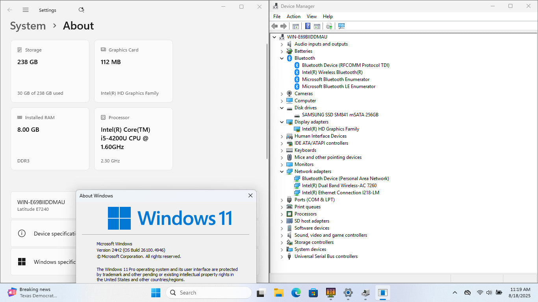Viewport: 538px width, 302px height.
Task: Click the search icon in Settings header
Action: [81, 10]
